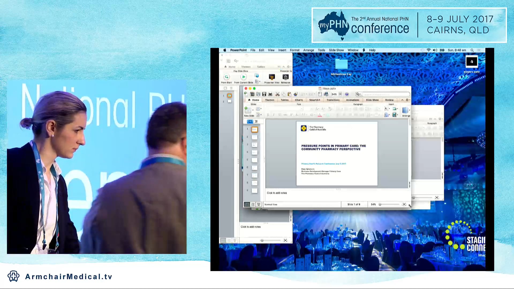The image size is (514, 289).
Task: Click the Save disk icon in toolbar
Action: tap(264, 94)
